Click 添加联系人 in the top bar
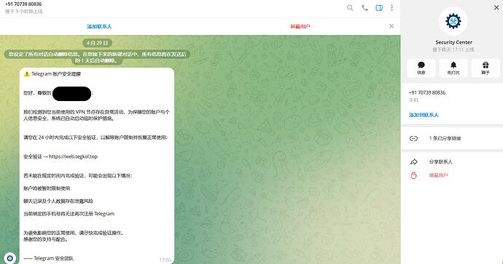503x264 pixels. (x=99, y=26)
